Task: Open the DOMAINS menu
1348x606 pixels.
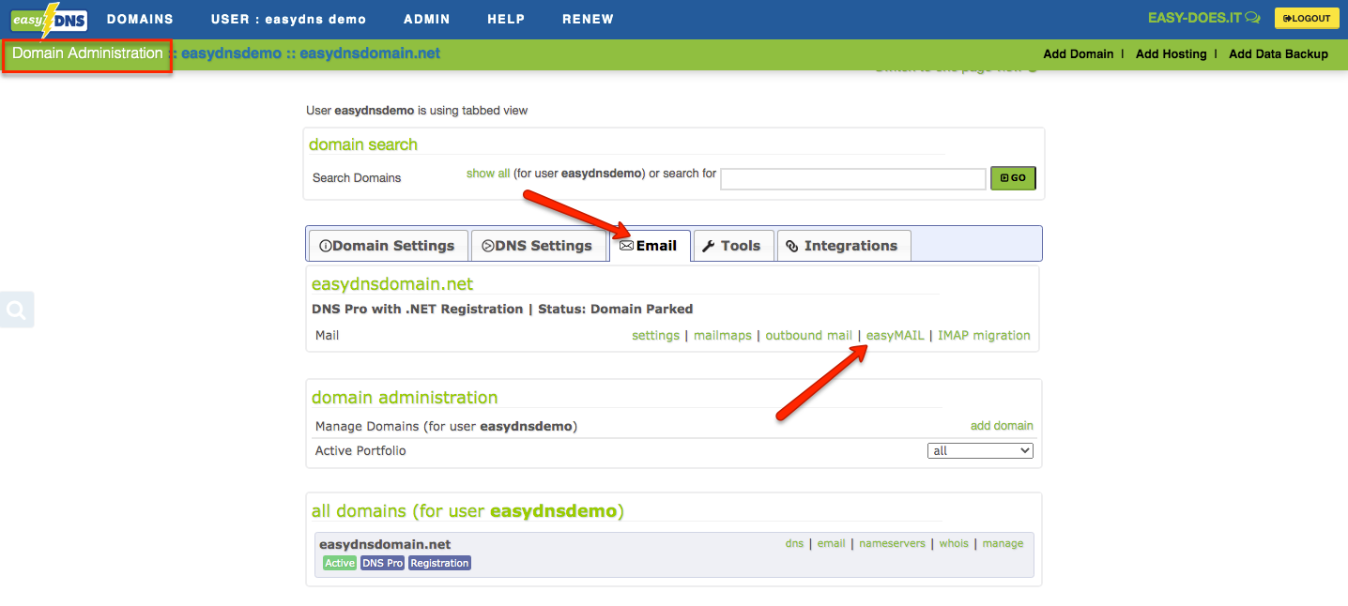Action: 140,18
